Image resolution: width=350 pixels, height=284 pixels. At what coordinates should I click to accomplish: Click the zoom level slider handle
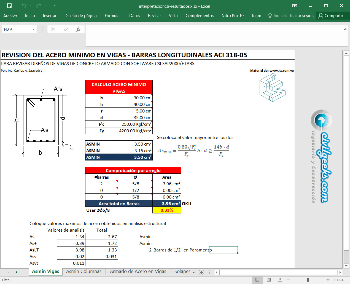308,280
